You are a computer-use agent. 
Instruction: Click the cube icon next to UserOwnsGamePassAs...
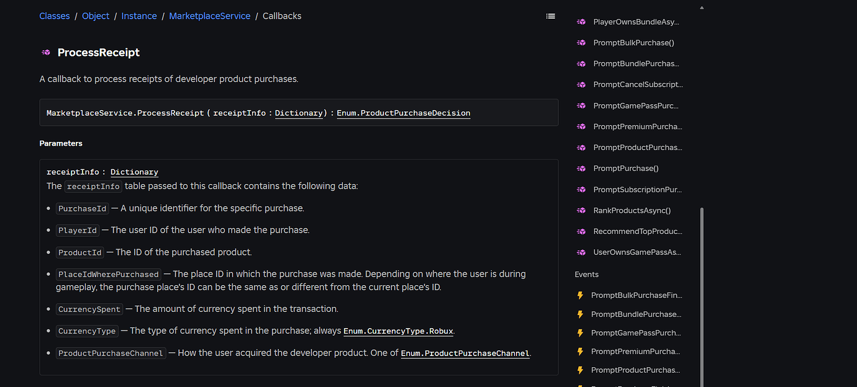[x=581, y=252]
